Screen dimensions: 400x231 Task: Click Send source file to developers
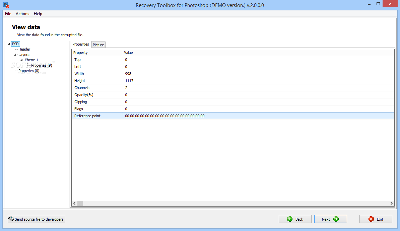pos(37,219)
